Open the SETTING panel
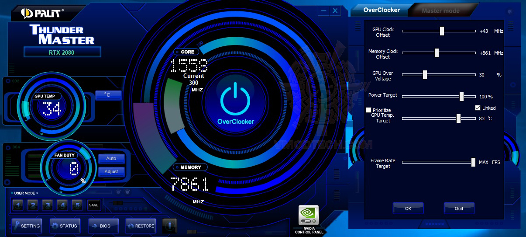 pyautogui.click(x=27, y=226)
